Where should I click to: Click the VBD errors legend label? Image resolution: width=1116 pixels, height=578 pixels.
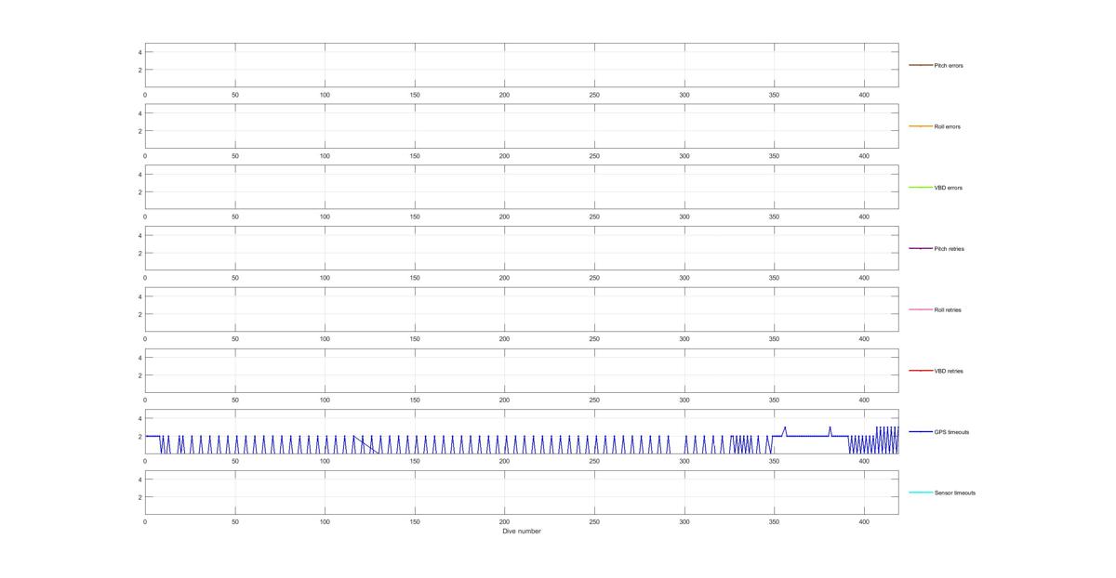pos(948,188)
